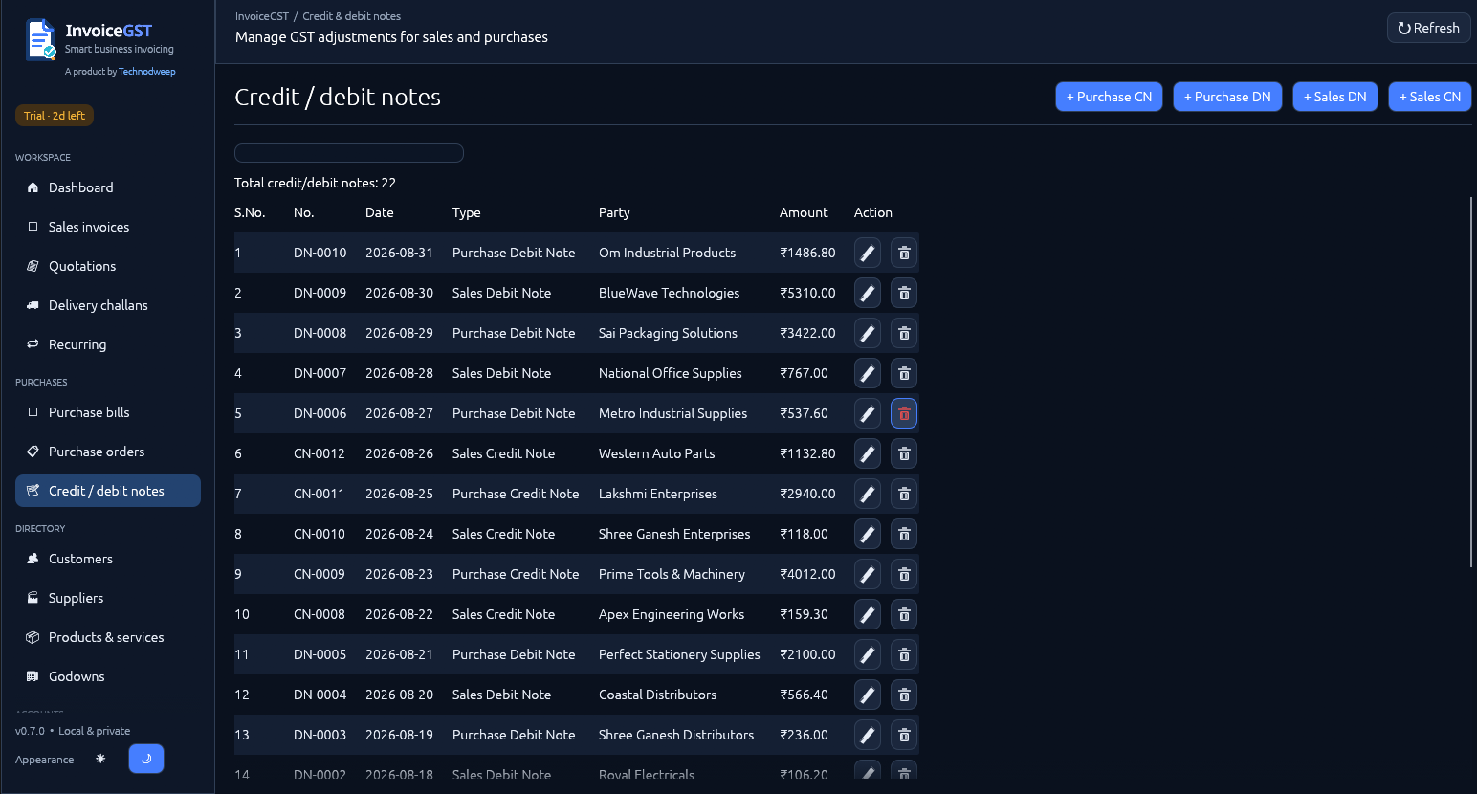Click the red trash icon for DN-0006
This screenshot has width=1477, height=794.
point(904,413)
